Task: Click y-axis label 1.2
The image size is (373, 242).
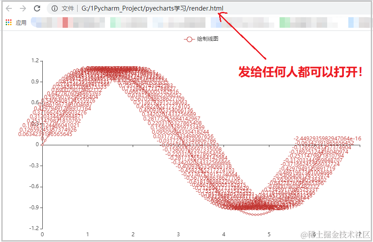Action: 35,61
